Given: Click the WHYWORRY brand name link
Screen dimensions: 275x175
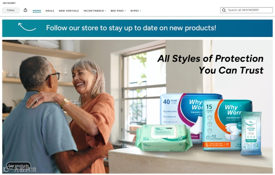Looking at the screenshot, I should pyautogui.click(x=9, y=3).
